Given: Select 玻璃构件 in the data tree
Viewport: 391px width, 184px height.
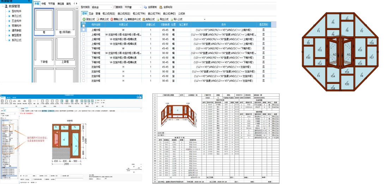Looking at the screenshot, I should [17, 26].
